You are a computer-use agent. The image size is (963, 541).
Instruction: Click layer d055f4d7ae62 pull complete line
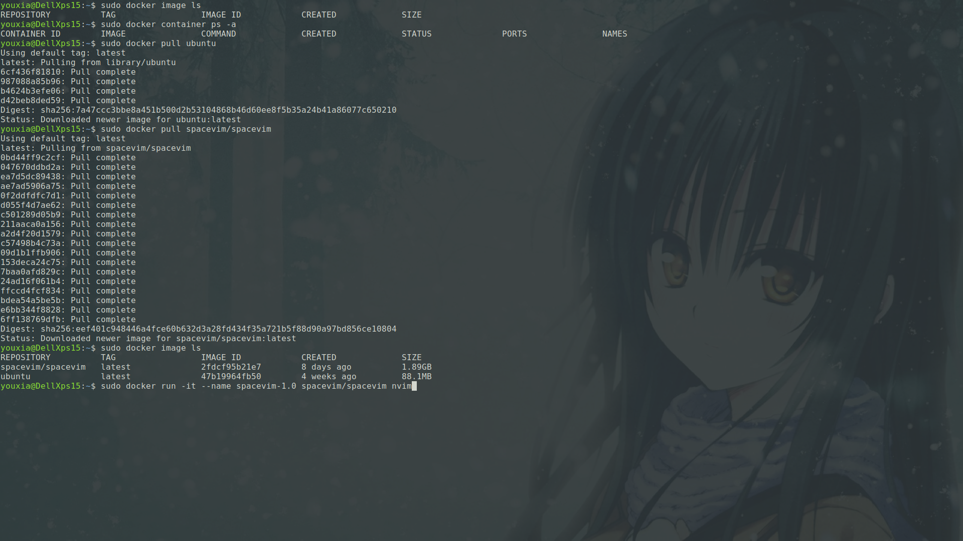coord(68,205)
